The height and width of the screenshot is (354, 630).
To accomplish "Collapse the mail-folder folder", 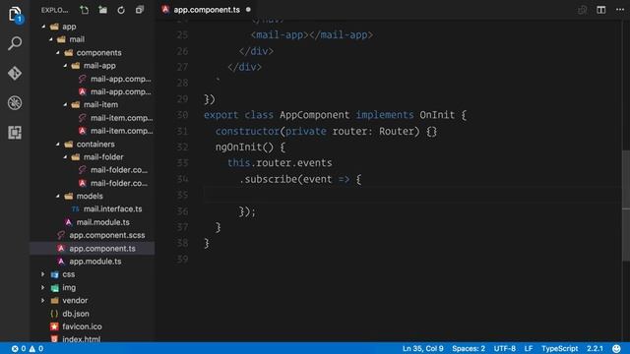I will pos(65,157).
